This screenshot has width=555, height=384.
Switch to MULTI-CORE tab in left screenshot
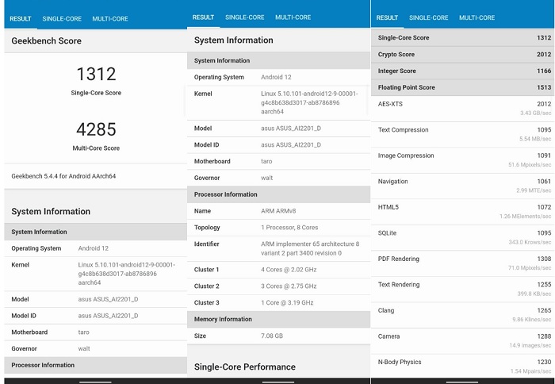click(x=110, y=19)
